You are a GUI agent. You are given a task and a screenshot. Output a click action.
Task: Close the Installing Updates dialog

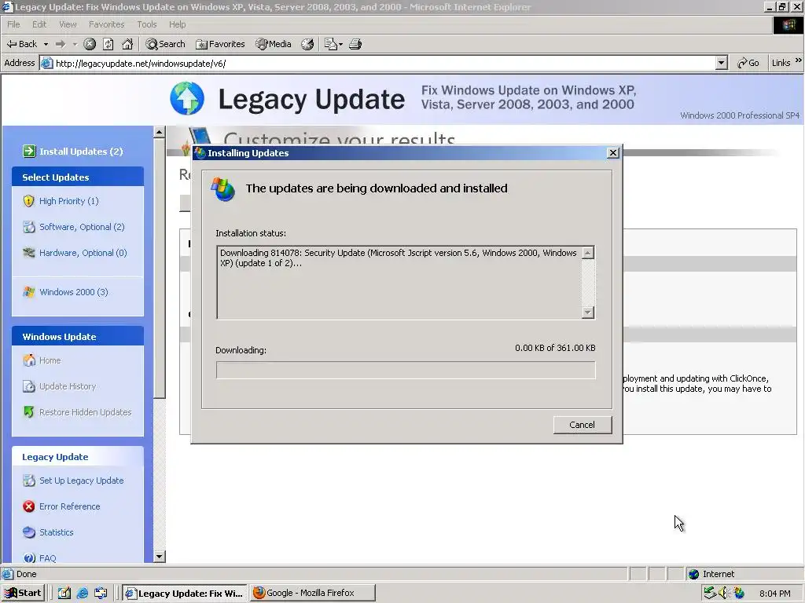[612, 153]
